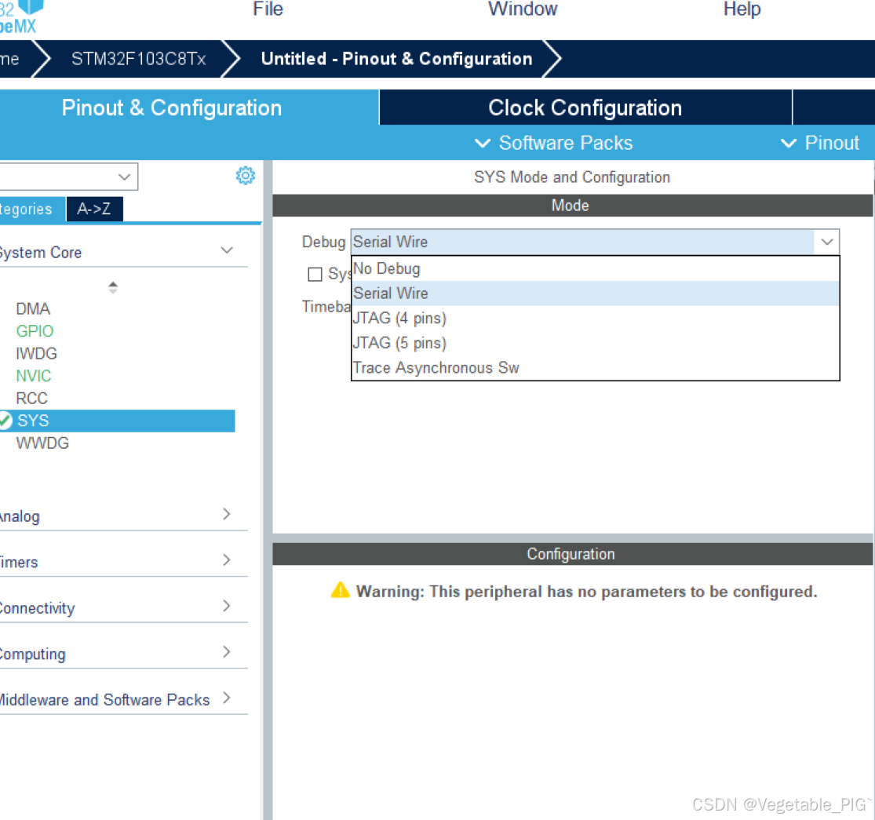
Task: Select Serial Wire option in list
Action: (595, 293)
